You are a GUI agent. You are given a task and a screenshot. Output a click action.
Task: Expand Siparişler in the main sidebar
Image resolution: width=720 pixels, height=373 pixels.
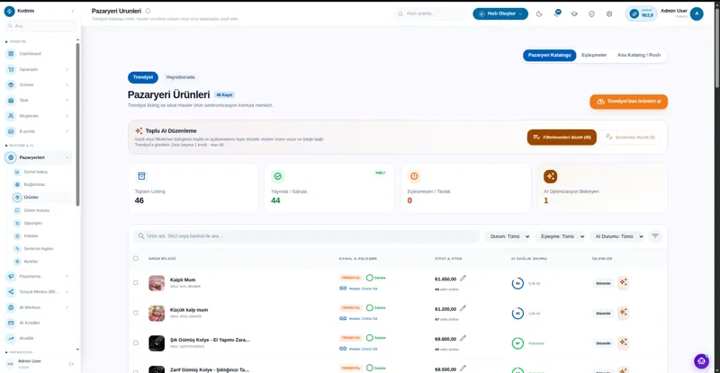(x=38, y=69)
